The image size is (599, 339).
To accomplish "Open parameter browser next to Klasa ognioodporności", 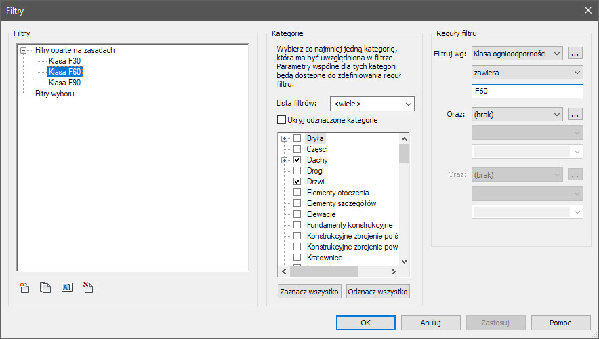I will click(x=575, y=54).
